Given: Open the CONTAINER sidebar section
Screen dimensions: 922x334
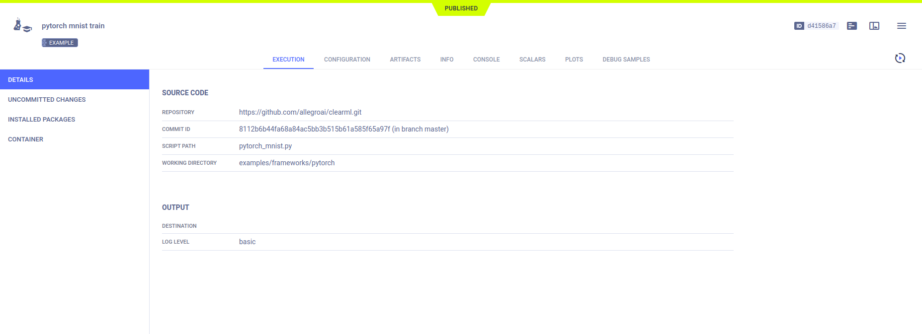Looking at the screenshot, I should (25, 139).
